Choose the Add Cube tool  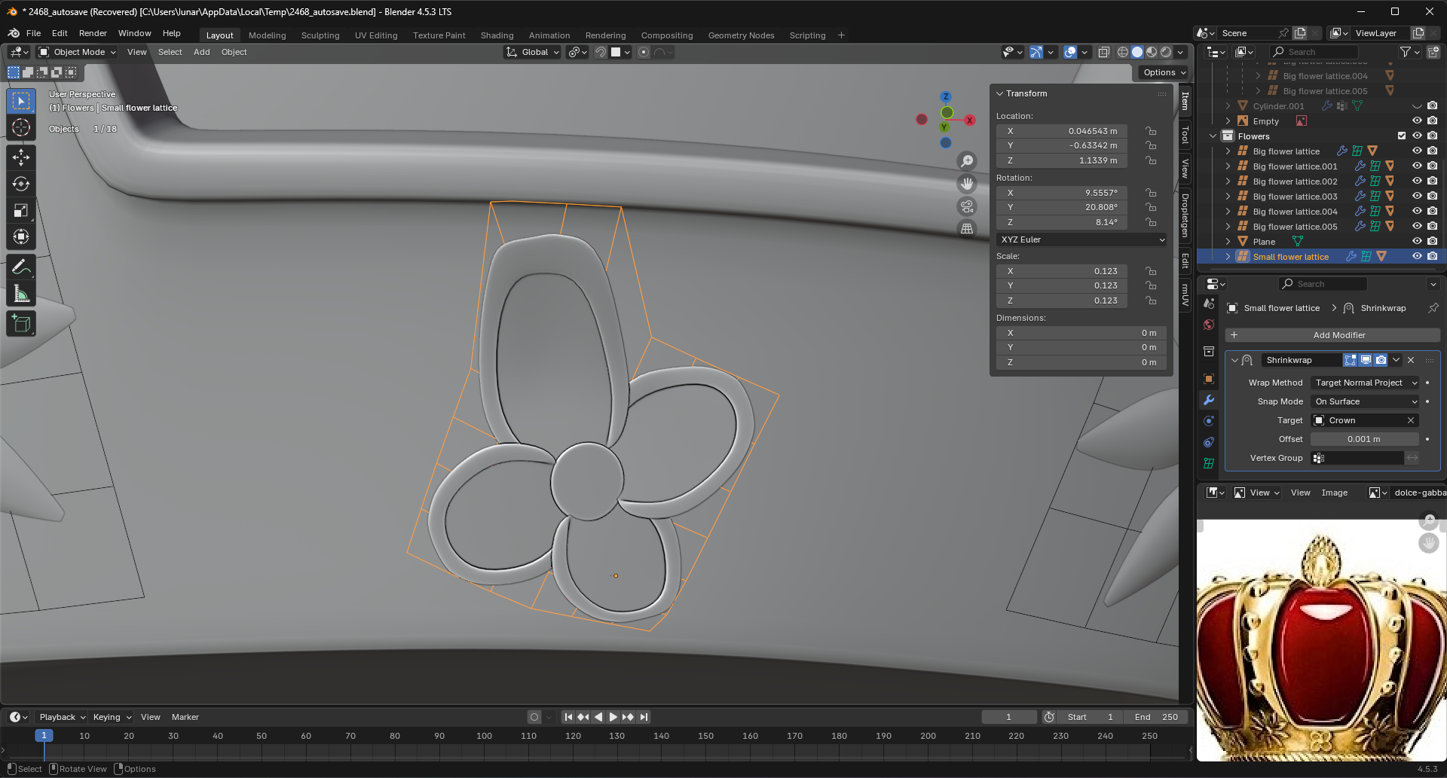pyautogui.click(x=21, y=324)
